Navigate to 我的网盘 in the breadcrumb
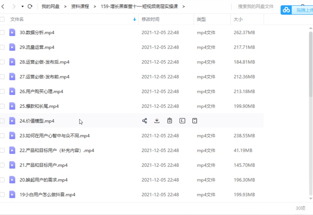 (x=50, y=6)
